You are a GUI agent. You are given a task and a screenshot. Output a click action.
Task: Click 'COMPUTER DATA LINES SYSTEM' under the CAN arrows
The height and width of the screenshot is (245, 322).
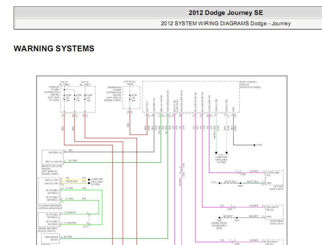pos(221,160)
